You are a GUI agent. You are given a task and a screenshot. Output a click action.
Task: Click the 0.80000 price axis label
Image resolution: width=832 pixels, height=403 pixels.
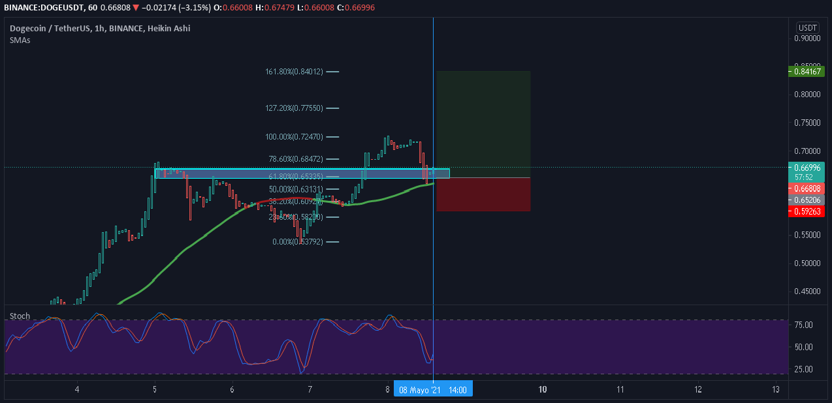tap(808, 94)
